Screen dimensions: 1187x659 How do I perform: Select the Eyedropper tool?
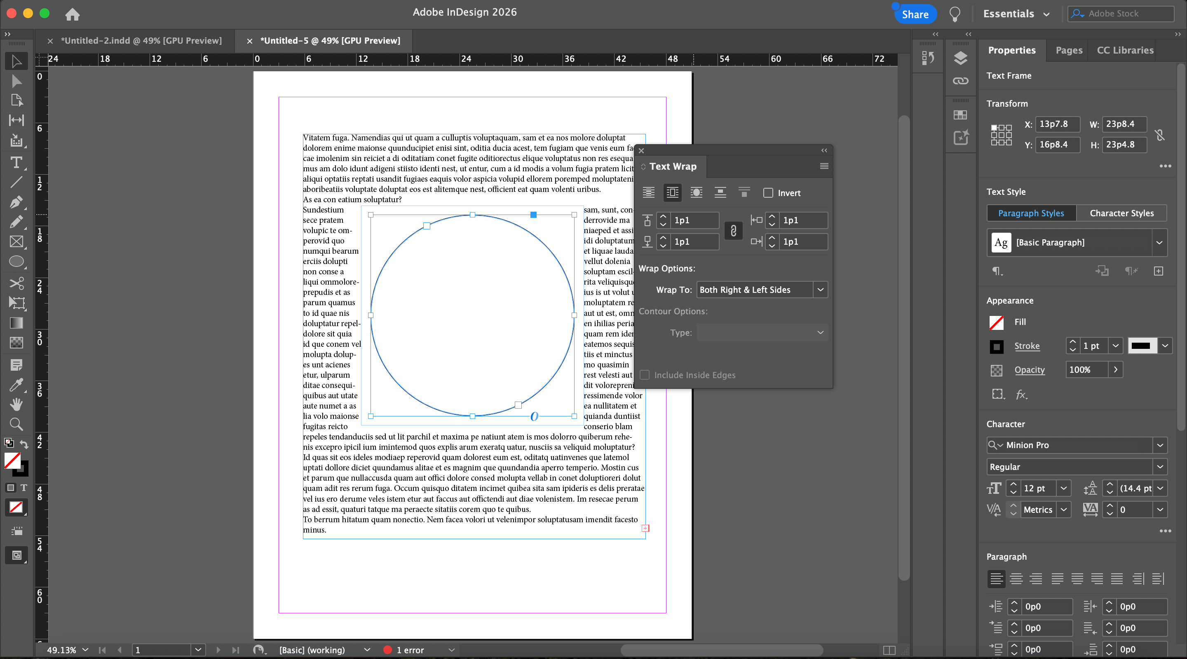click(16, 385)
